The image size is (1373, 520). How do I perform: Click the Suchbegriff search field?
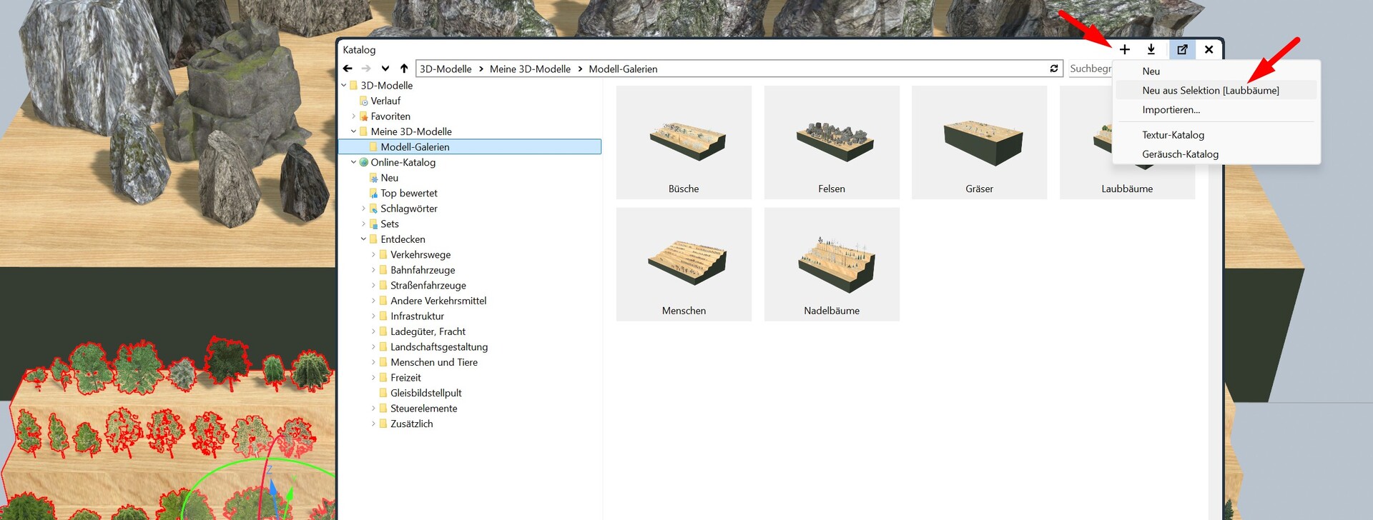click(1090, 69)
